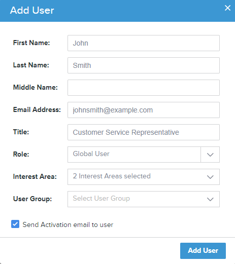
Task: Click the First Name field containing John
Action: [144, 43]
